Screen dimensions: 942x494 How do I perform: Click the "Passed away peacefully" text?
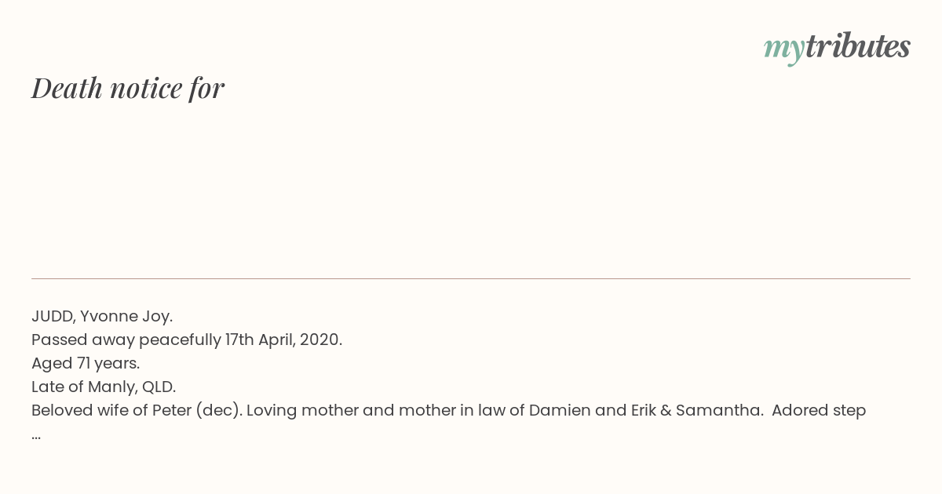click(x=126, y=340)
